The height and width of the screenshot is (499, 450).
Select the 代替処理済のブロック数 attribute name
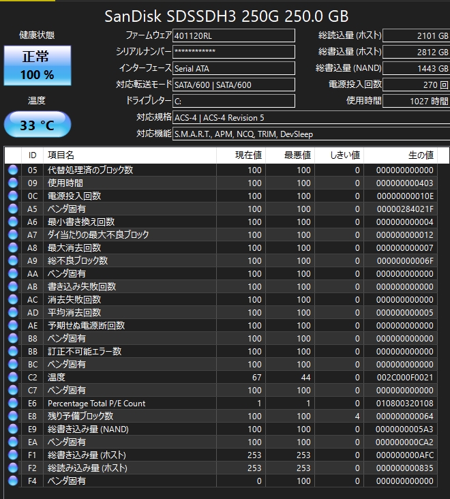pyautogui.click(x=91, y=170)
